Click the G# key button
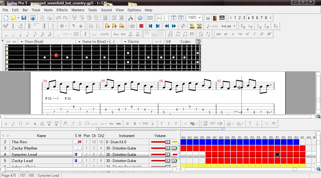The width and height of the screenshot is (321, 178). pos(168,42)
